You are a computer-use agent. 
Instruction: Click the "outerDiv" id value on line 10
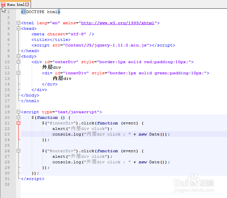coord(65,62)
